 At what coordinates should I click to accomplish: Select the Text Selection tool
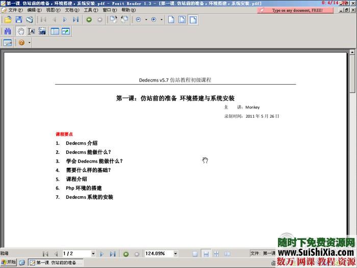coord(32,31)
